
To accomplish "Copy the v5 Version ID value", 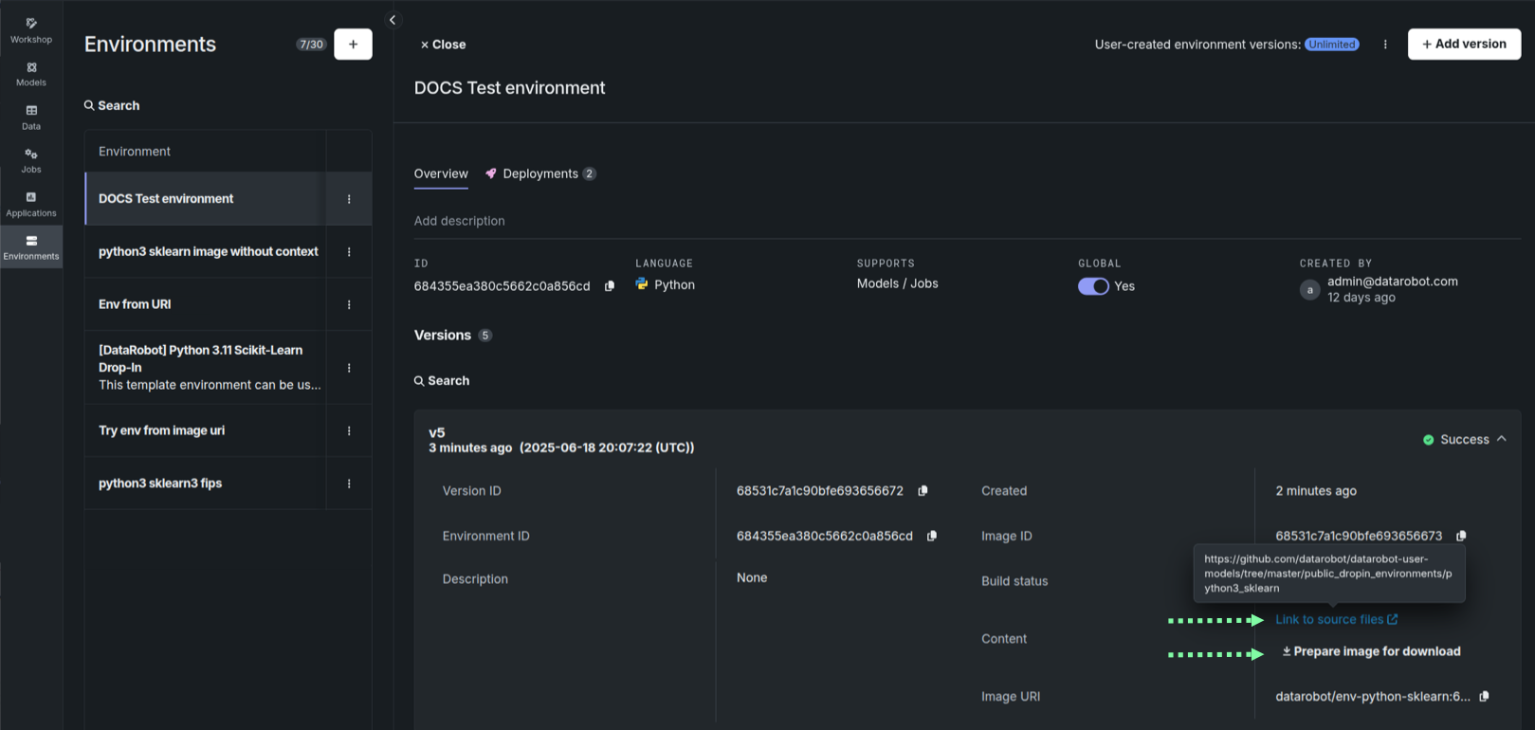I will pyautogui.click(x=923, y=491).
